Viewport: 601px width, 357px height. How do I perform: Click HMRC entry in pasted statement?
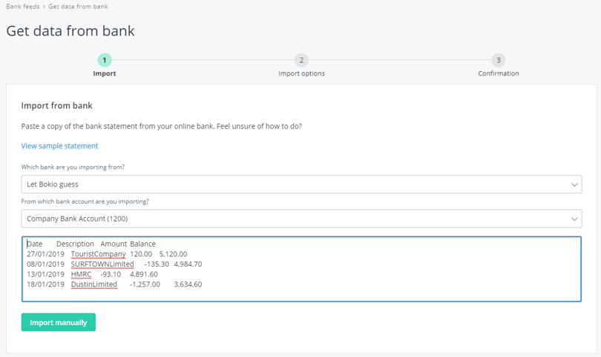pyautogui.click(x=82, y=274)
